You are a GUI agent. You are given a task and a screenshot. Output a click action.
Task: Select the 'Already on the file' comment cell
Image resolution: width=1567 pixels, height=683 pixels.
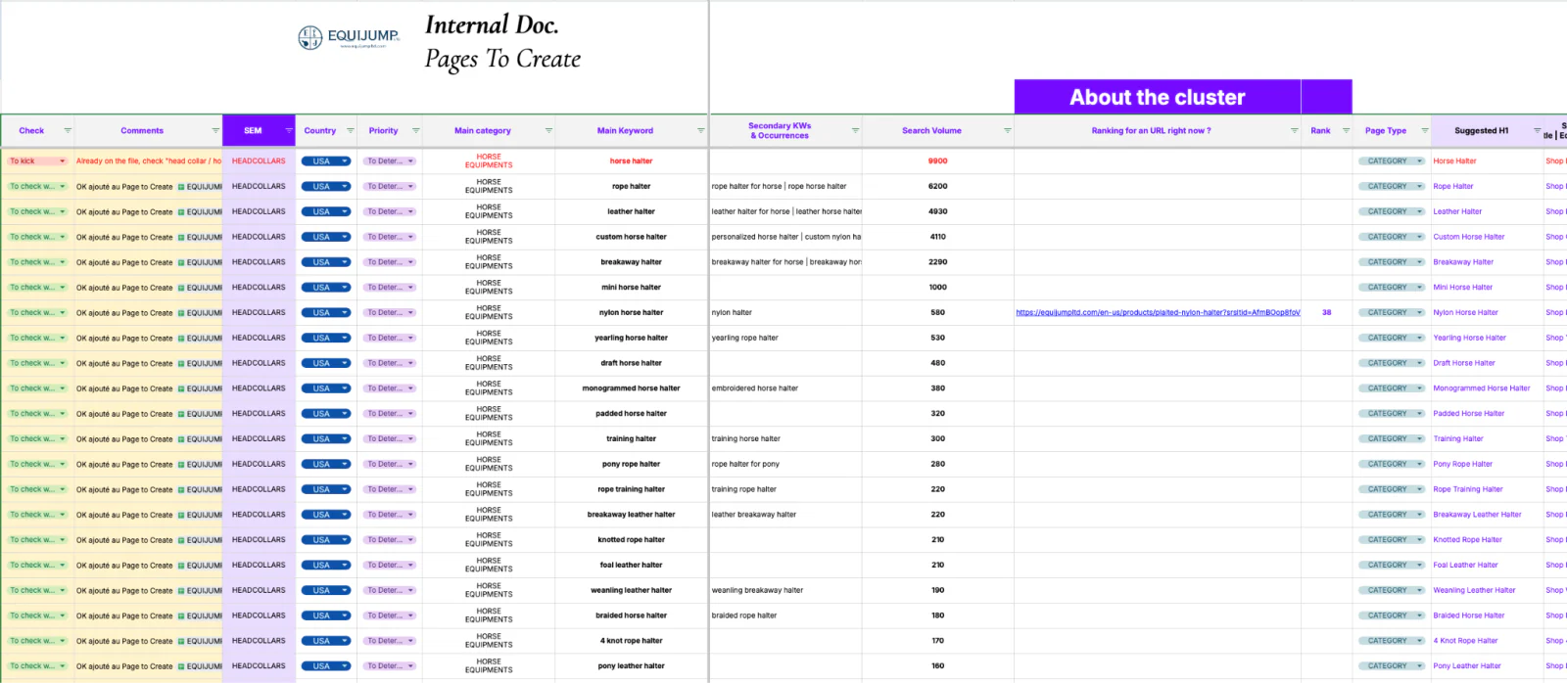148,161
